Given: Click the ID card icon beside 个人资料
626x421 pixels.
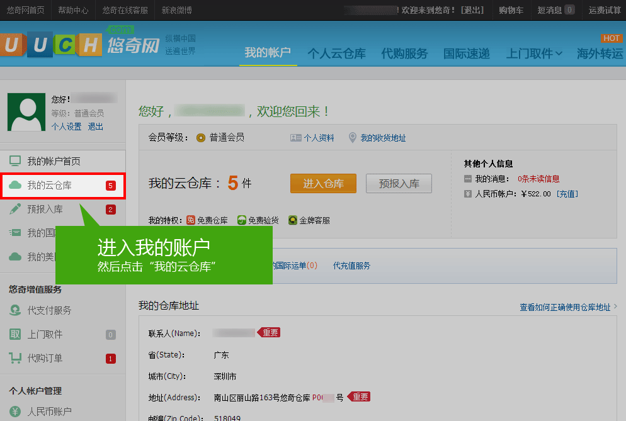Looking at the screenshot, I should pyautogui.click(x=295, y=138).
